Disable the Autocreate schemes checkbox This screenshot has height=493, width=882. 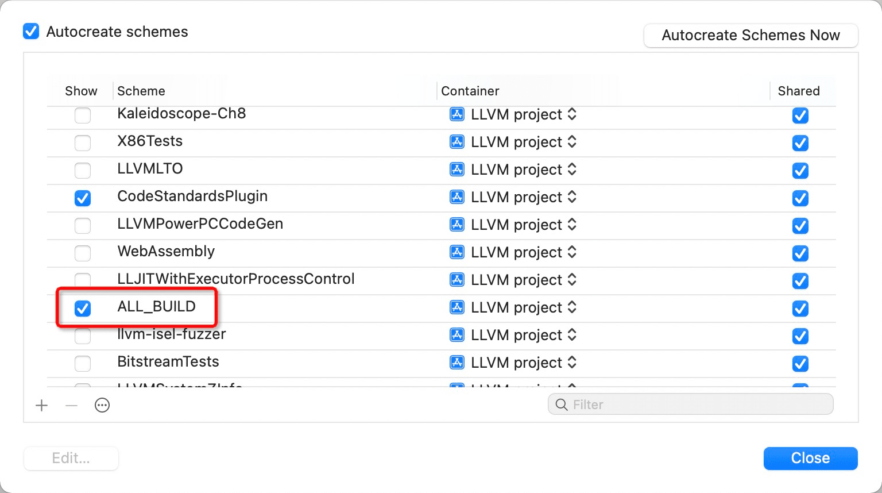[x=31, y=31]
